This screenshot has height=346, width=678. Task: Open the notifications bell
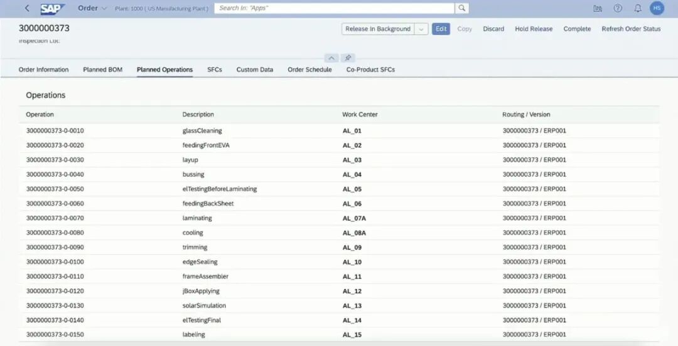tap(638, 8)
